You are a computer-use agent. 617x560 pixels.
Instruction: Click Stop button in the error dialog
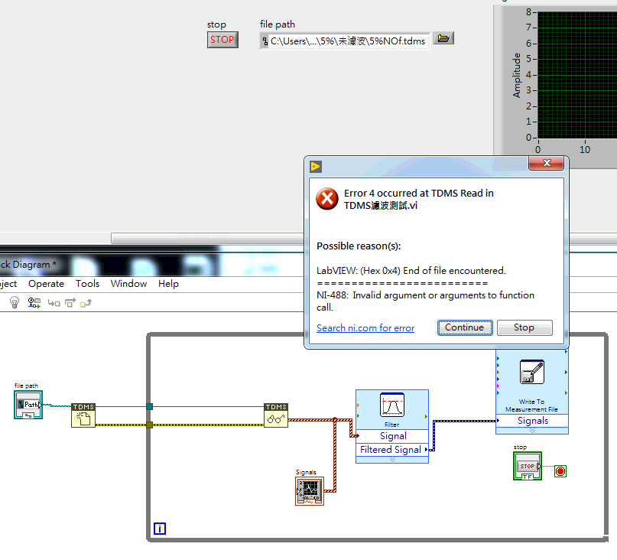524,327
